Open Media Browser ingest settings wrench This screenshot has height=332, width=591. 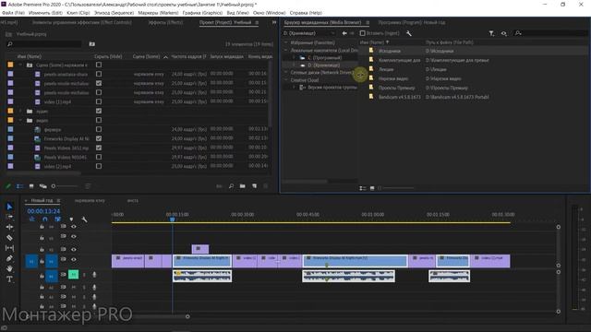click(x=409, y=33)
